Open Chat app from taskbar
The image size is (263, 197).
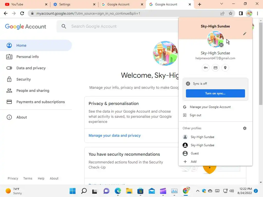[x=106, y=191]
